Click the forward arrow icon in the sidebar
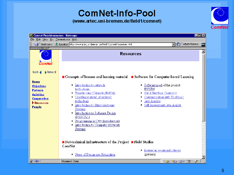This screenshot has width=234, height=175. [x=46, y=72]
